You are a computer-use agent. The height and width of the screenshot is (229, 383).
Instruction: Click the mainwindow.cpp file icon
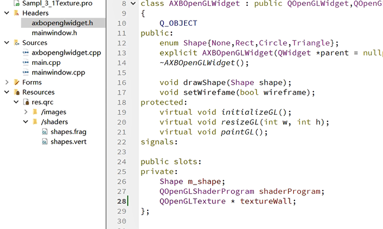[x=26, y=72]
